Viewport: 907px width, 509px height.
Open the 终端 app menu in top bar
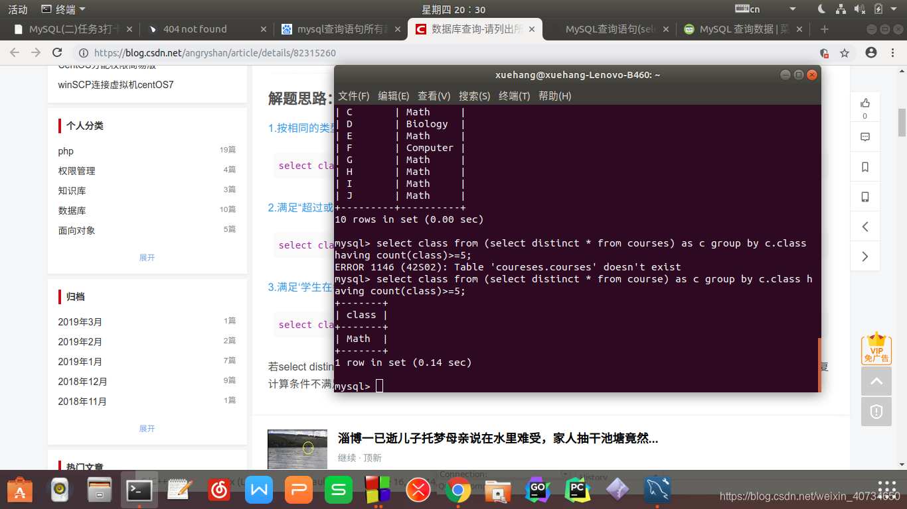pos(63,9)
